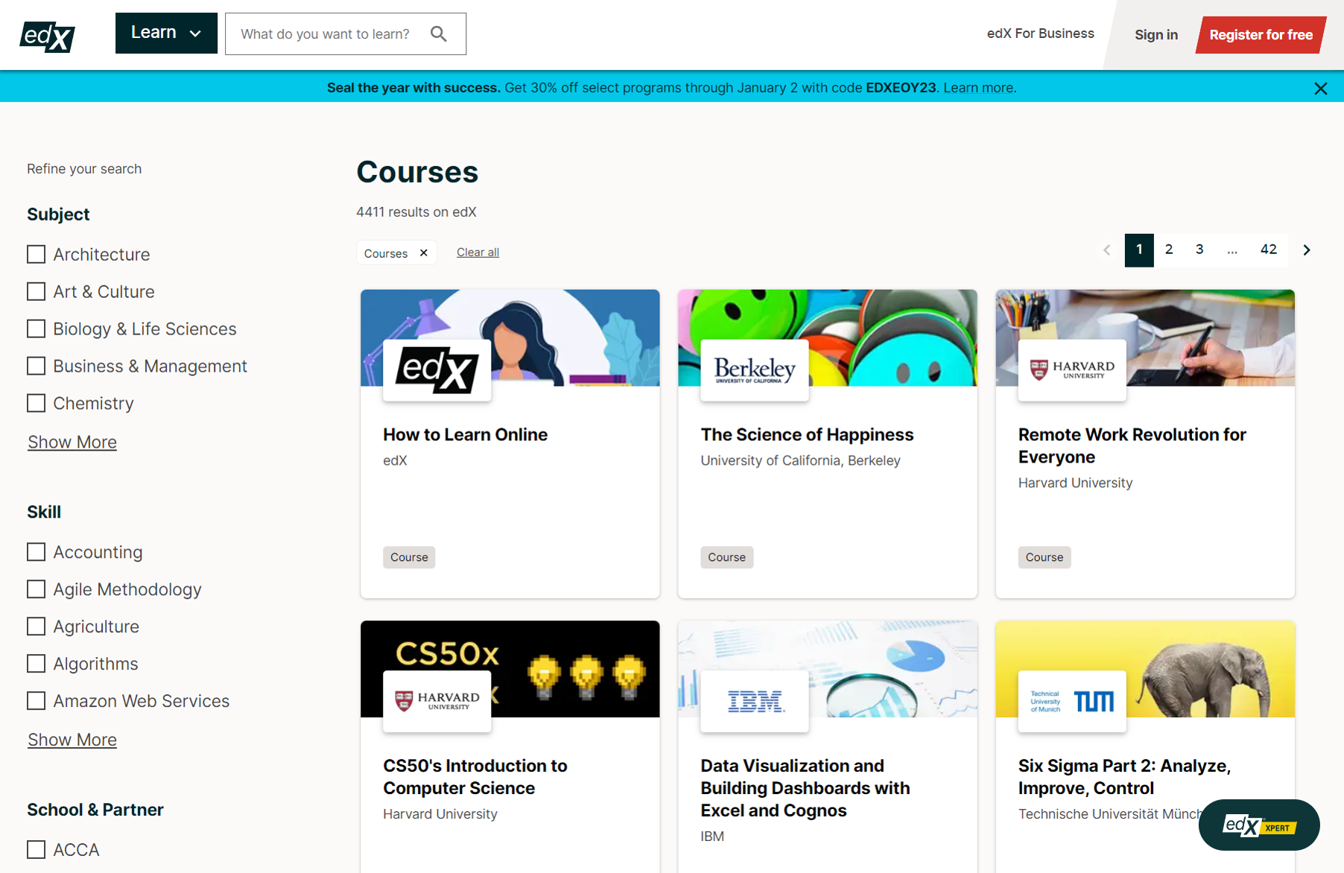Open the Learn dropdown menu
Viewport: 1344px width, 873px height.
click(x=166, y=34)
